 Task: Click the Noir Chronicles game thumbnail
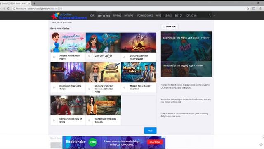[x=68, y=106]
